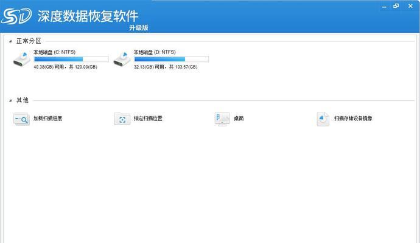Click the 本地磁盘 (C: NTFS) label

click(54, 52)
